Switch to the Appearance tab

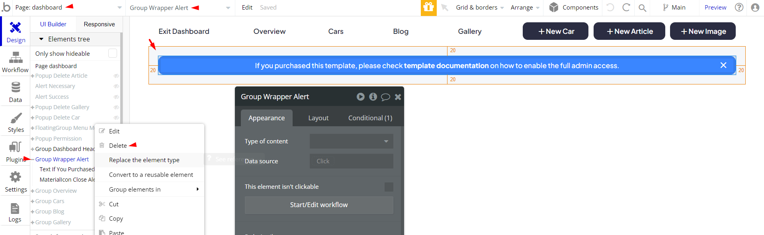pos(267,118)
